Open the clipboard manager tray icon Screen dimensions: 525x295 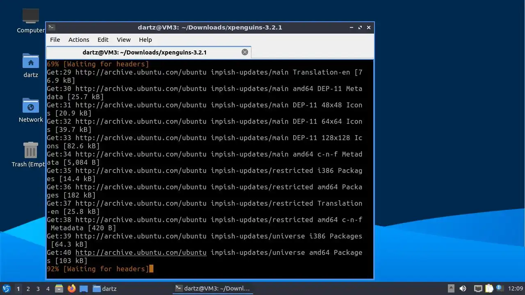(489, 288)
